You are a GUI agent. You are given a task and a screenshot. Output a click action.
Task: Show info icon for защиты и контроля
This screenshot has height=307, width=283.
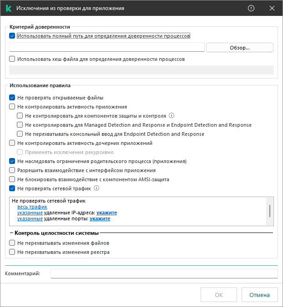point(172,115)
